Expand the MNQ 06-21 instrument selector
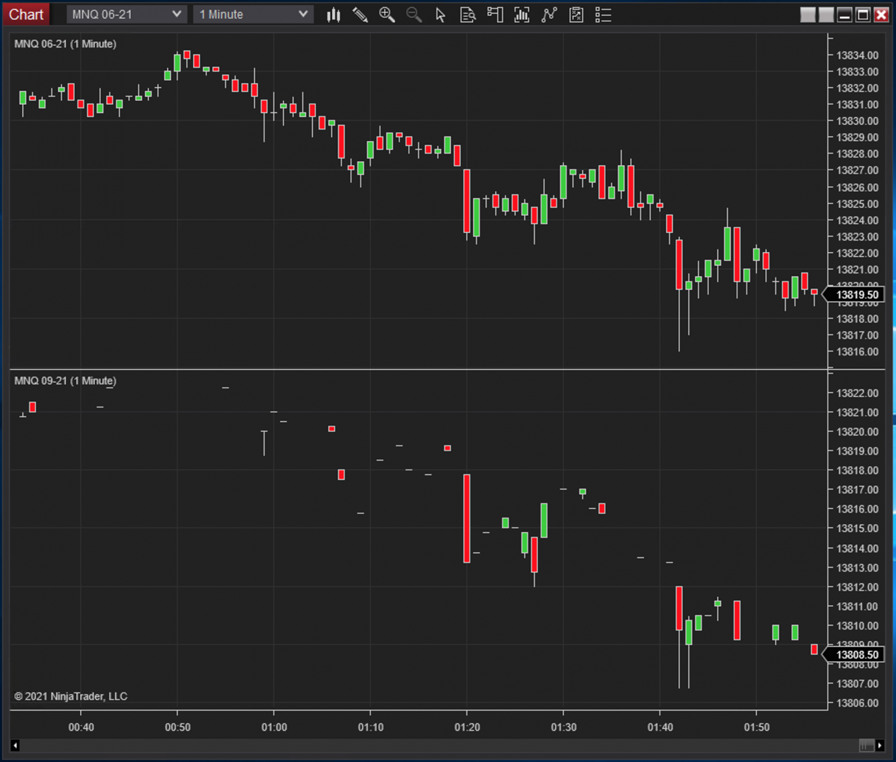The image size is (896, 762). (x=126, y=15)
